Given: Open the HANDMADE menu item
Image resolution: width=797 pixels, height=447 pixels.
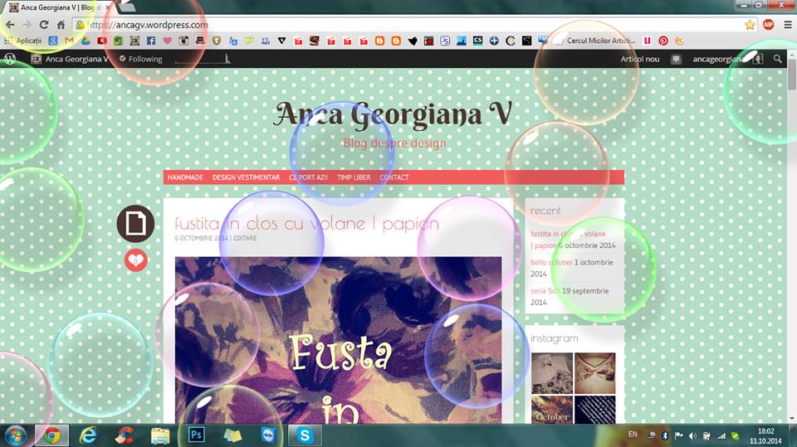Looking at the screenshot, I should pyautogui.click(x=185, y=177).
